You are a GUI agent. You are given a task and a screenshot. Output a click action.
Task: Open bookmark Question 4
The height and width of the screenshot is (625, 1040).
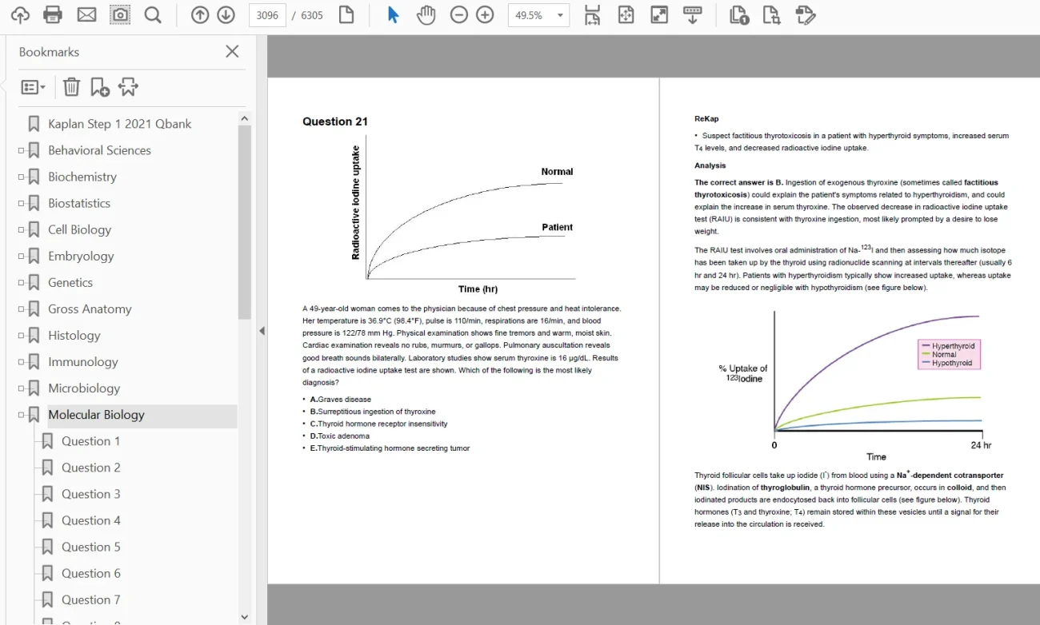tap(91, 520)
